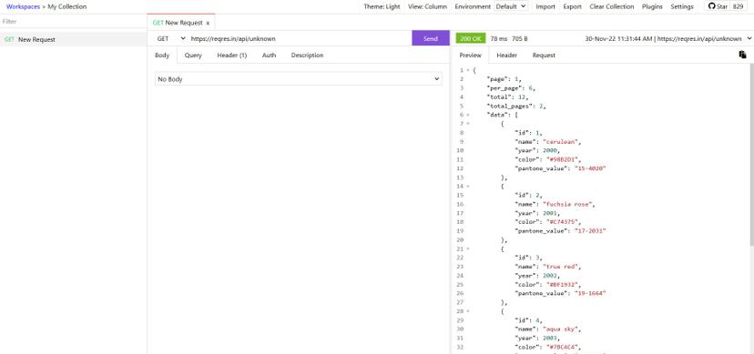This screenshot has width=754, height=354.
Task: Click the Workspaces breadcrumb link
Action: [x=23, y=6]
